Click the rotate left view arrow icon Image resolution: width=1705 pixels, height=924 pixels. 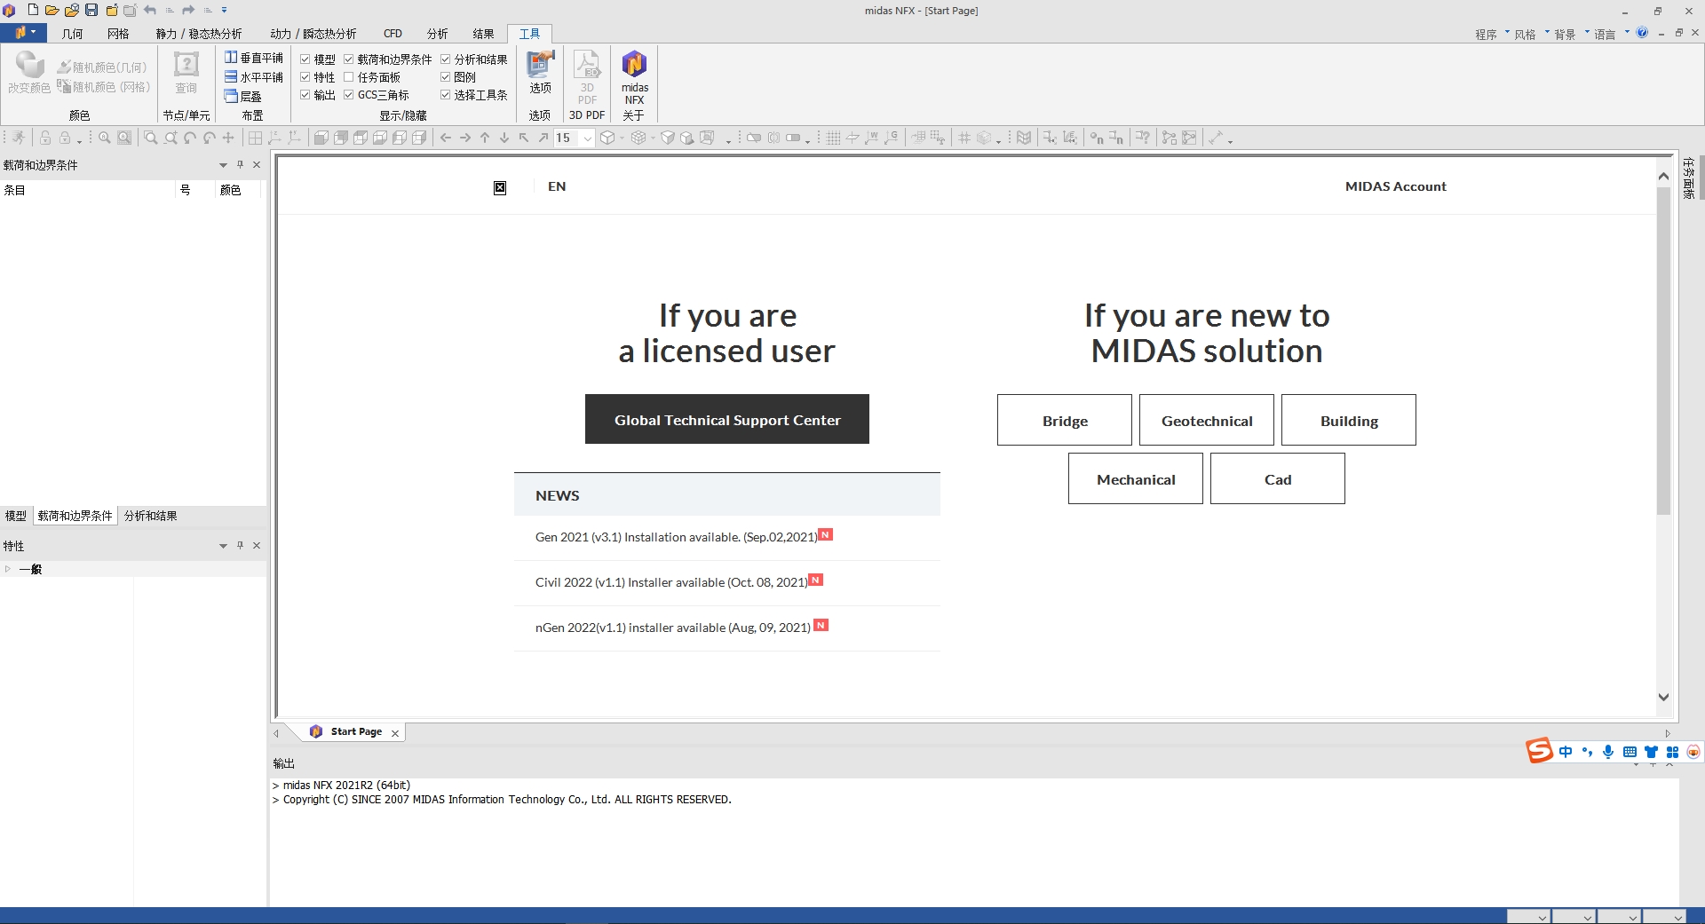(x=446, y=138)
